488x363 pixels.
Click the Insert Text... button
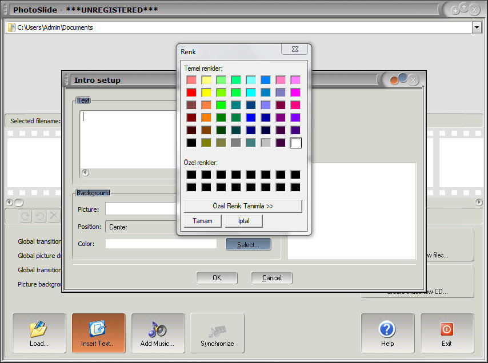pyautogui.click(x=98, y=333)
